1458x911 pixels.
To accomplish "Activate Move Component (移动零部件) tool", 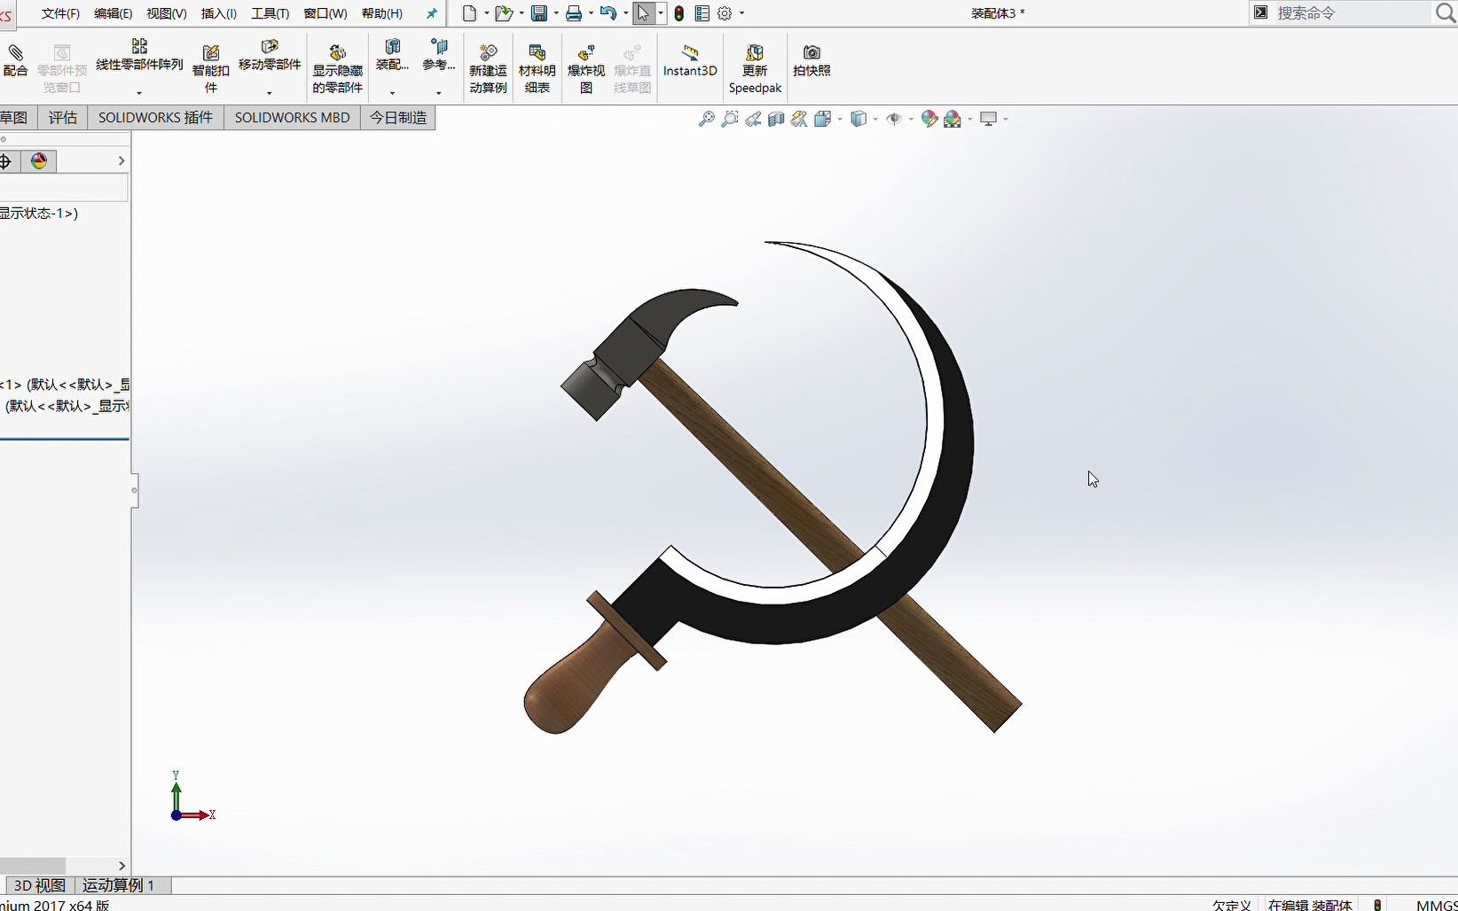I will 270,55.
